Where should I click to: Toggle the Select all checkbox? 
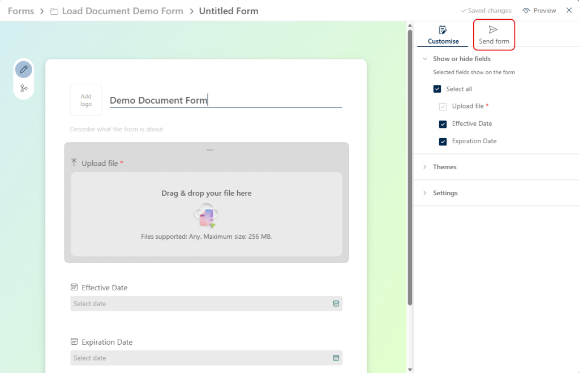pos(437,89)
